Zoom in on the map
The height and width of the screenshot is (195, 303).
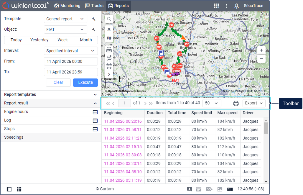pyautogui.click(x=261, y=50)
